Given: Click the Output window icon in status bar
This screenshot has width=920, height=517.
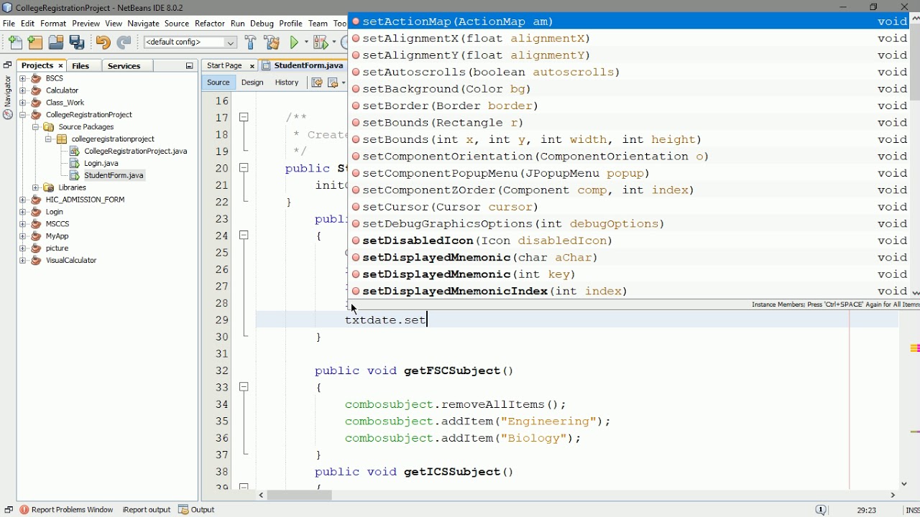Looking at the screenshot, I should click(x=183, y=510).
